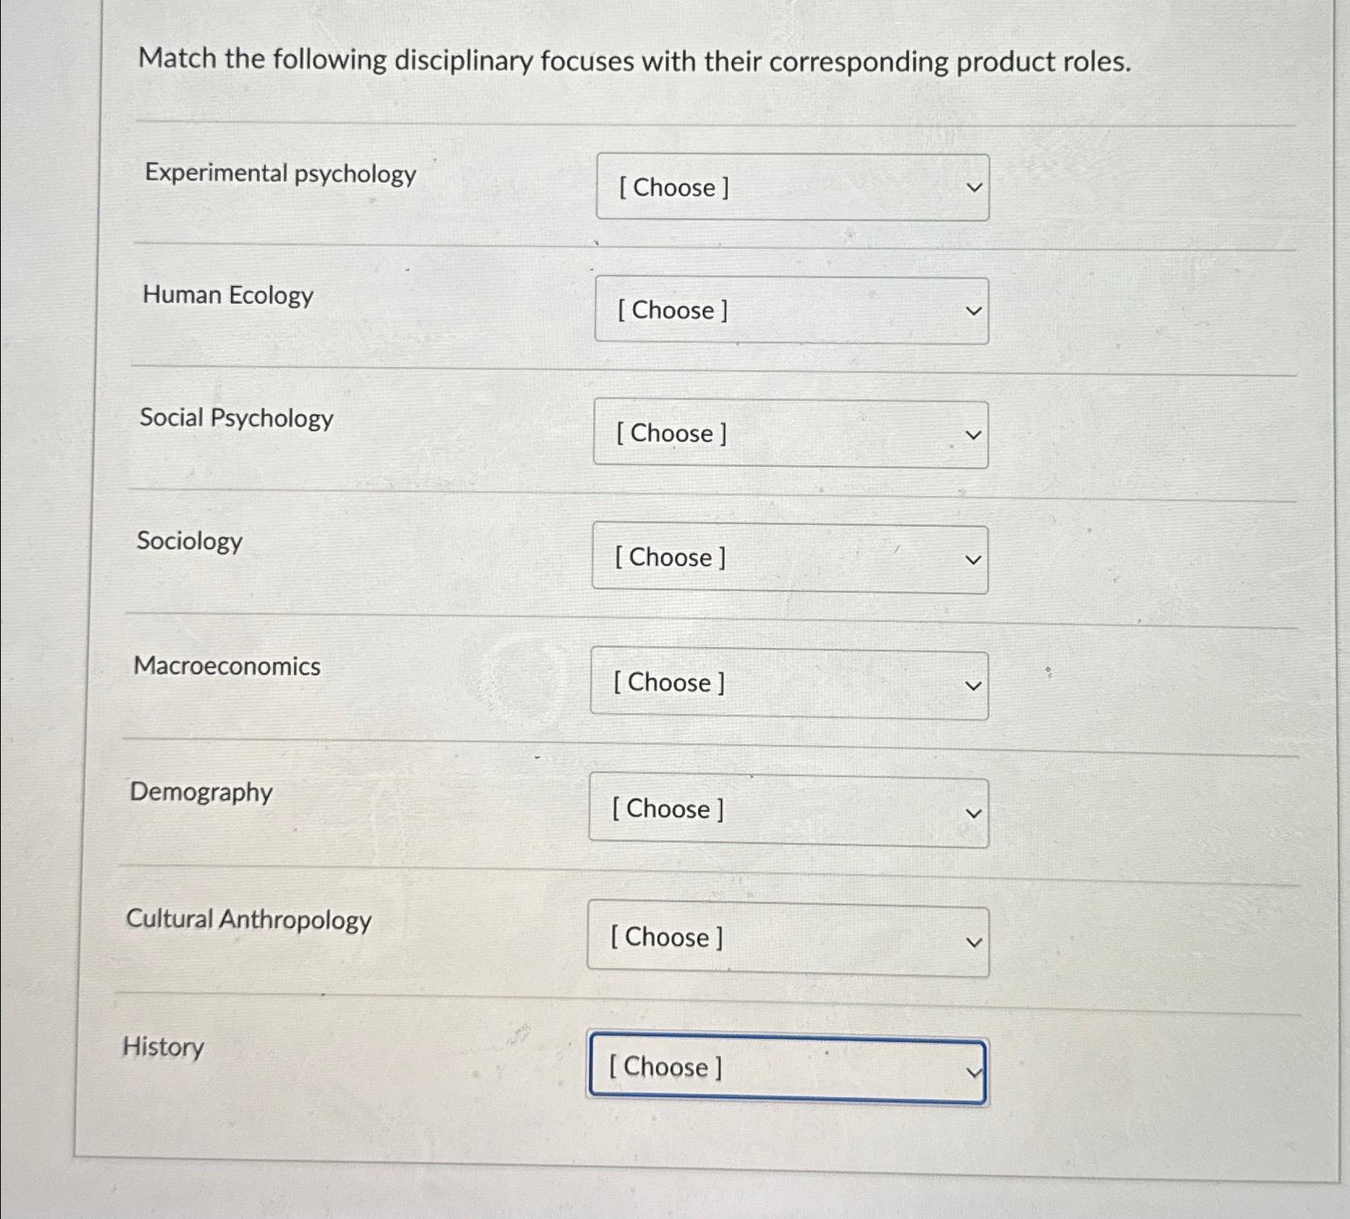Open the Sociology Choose dropdown

[x=790, y=557]
